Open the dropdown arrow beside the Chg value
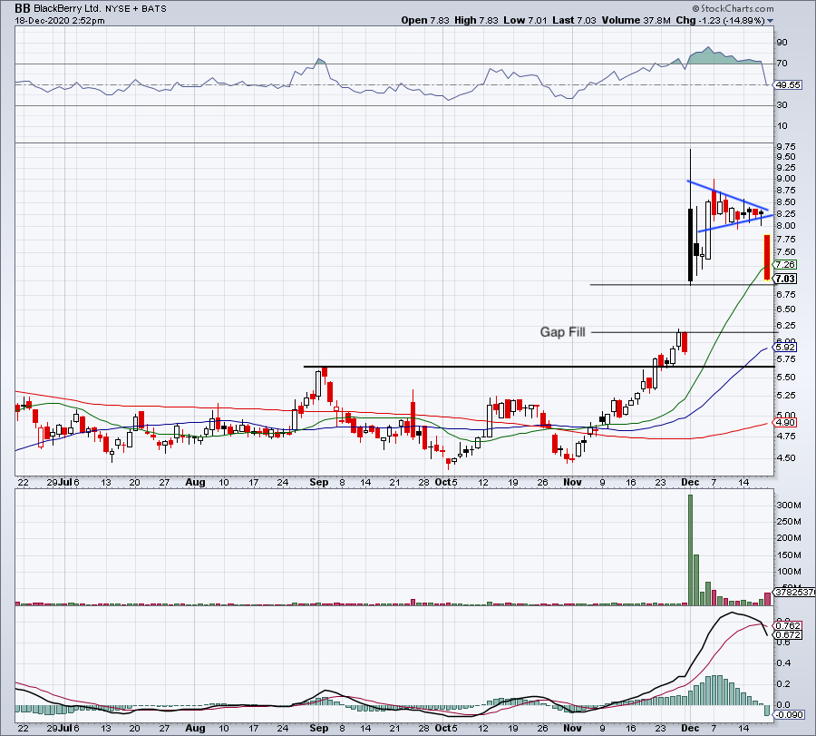 coord(770,21)
